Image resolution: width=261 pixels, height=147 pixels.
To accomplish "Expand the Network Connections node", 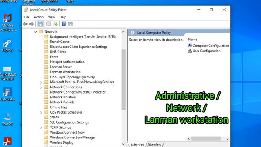I will 41,87.
